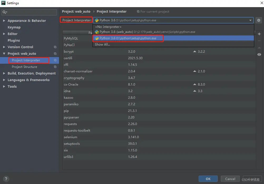Click the help question mark icon
The width and height of the screenshot is (264, 184).
[x=6, y=179]
